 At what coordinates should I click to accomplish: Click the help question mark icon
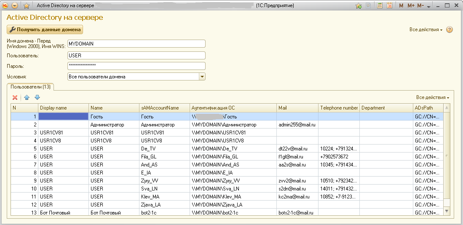click(x=450, y=30)
